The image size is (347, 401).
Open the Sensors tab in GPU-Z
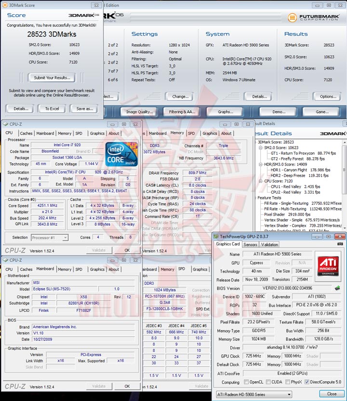pyautogui.click(x=250, y=245)
